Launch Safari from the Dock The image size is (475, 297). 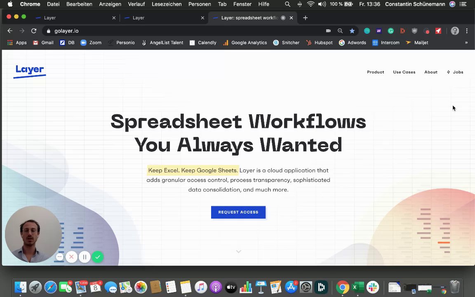pyautogui.click(x=50, y=287)
